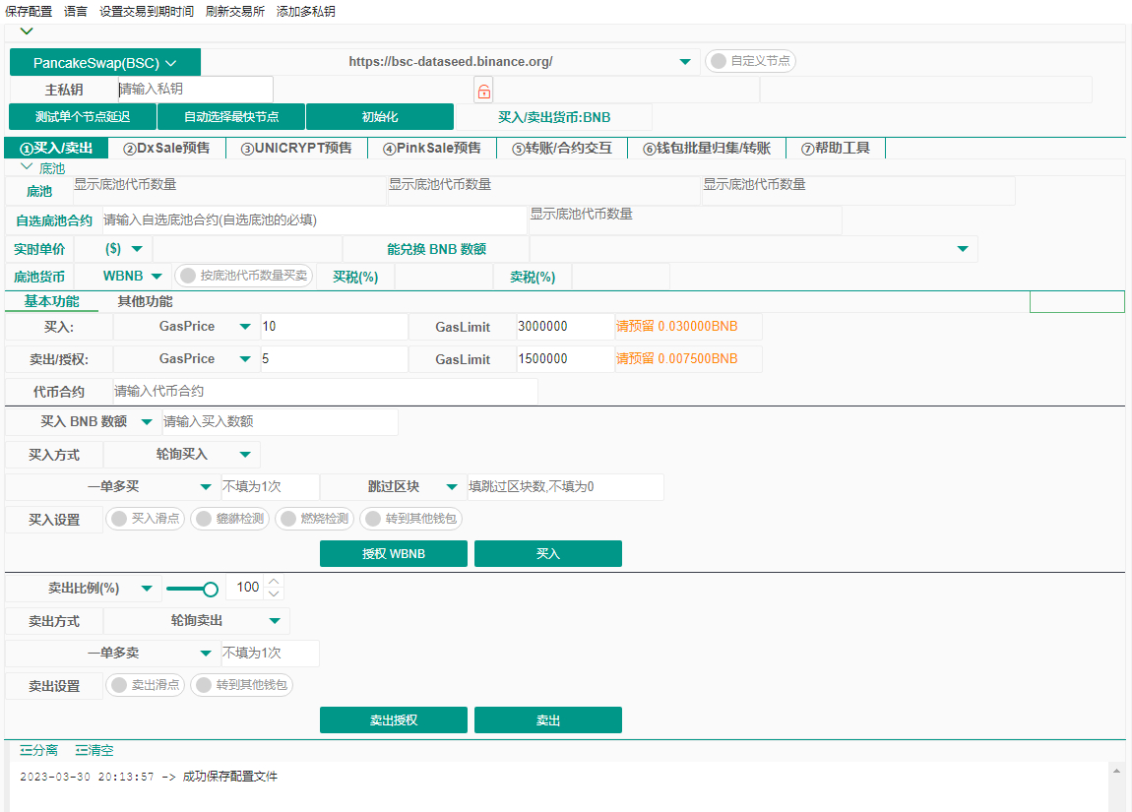
Task: Collapse the 底池 section with its chevron
Action: tap(28, 167)
